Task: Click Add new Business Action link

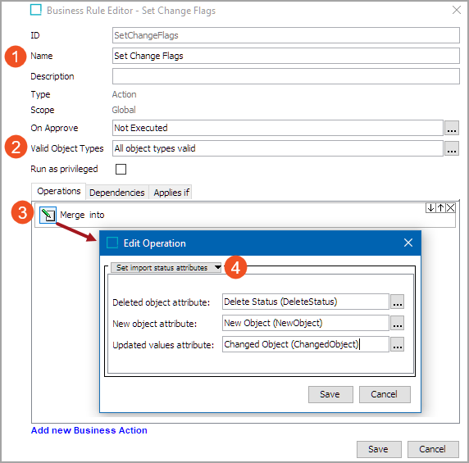Action: tap(89, 430)
